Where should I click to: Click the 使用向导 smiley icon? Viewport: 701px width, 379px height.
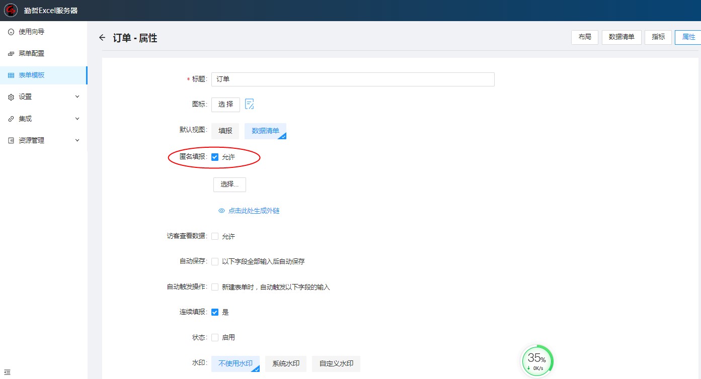click(11, 32)
